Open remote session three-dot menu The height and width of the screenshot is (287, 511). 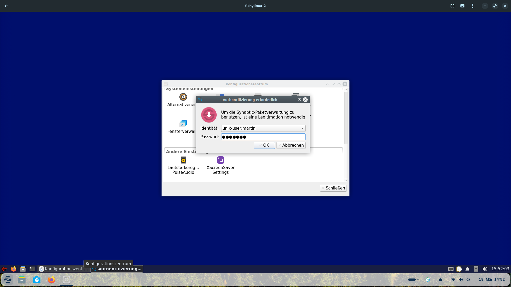473,6
